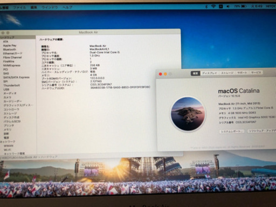Open the input source icon in menu bar
The image size is (276, 207).
pos(221,6)
